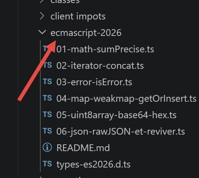Open 01-math-sumPrecise.ts file
The height and width of the screenshot is (178, 199).
pos(105,49)
